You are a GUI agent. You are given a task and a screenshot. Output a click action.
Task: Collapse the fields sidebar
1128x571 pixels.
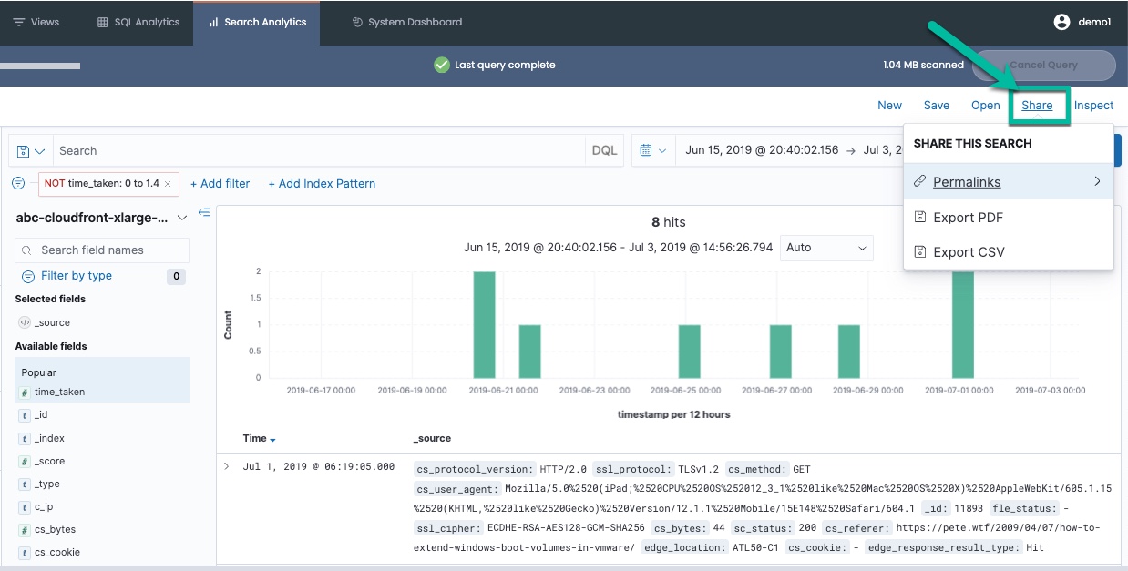tap(204, 212)
